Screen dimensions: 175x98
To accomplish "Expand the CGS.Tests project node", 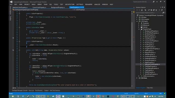I will [137, 78].
